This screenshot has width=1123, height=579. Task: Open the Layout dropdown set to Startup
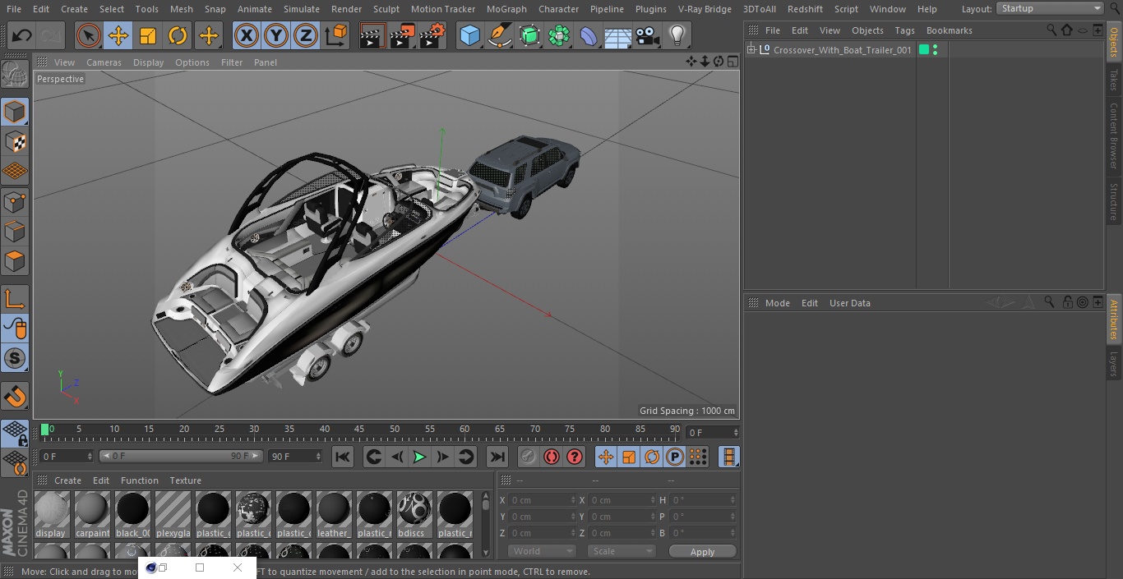tap(1050, 8)
